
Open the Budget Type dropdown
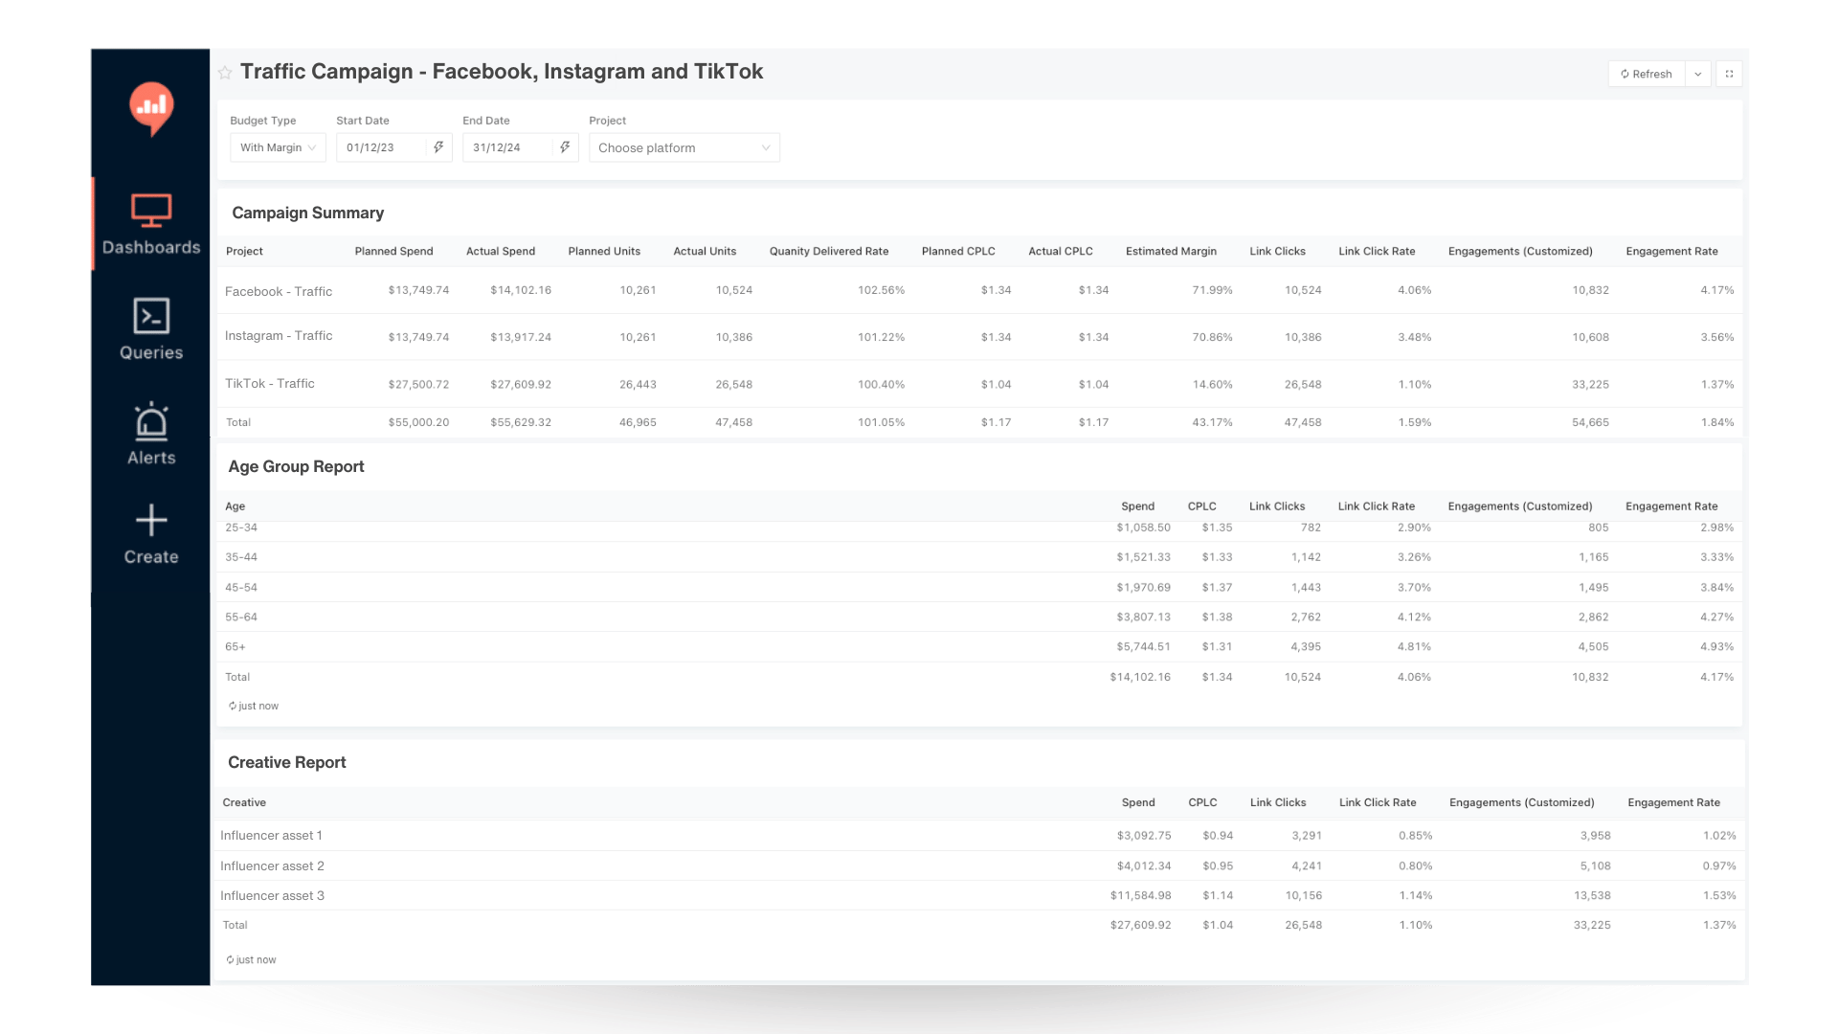point(277,147)
